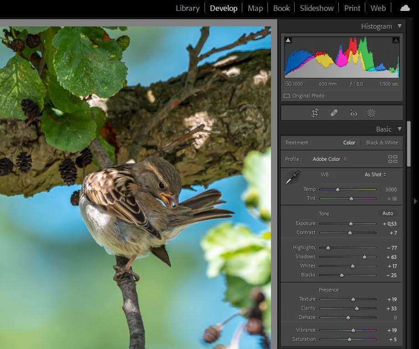Click the right panel collapse arrow
The height and width of the screenshot is (349, 419).
coord(415,201)
